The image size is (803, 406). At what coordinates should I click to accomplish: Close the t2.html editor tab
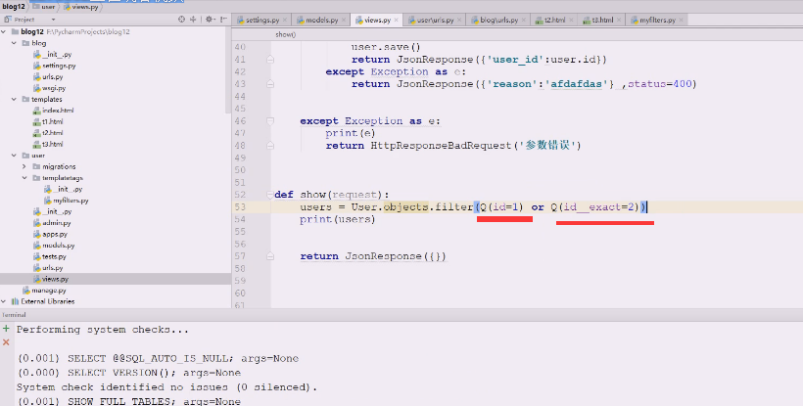[x=571, y=20]
